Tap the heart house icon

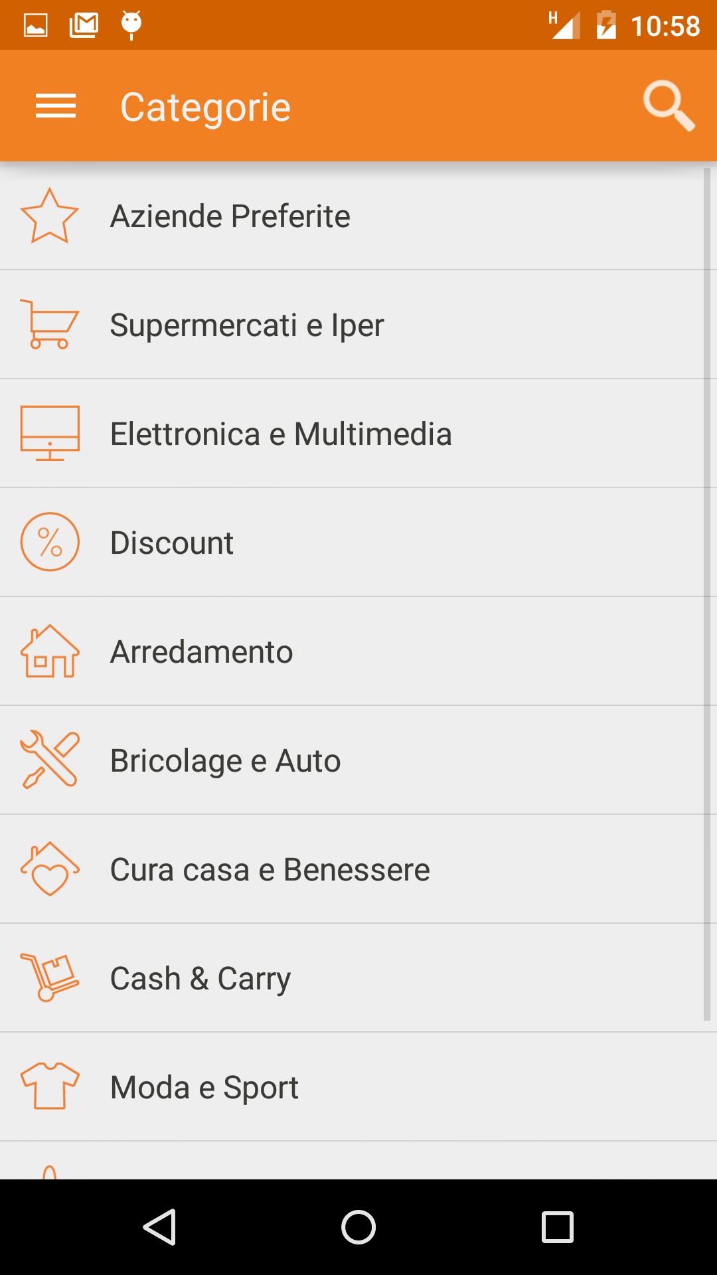coord(50,869)
